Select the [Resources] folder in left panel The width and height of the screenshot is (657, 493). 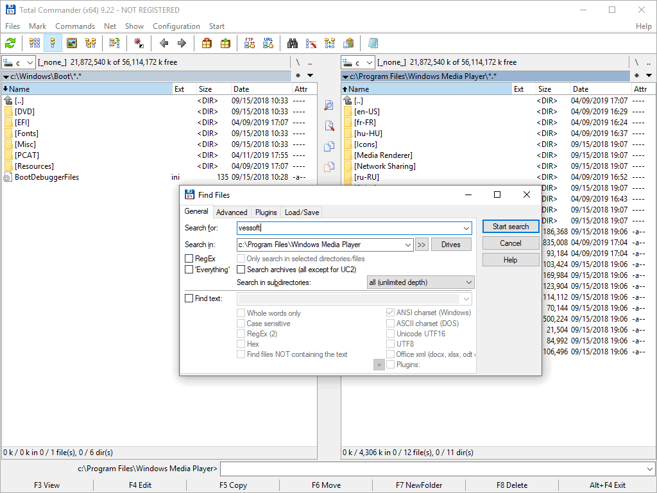[x=34, y=166]
